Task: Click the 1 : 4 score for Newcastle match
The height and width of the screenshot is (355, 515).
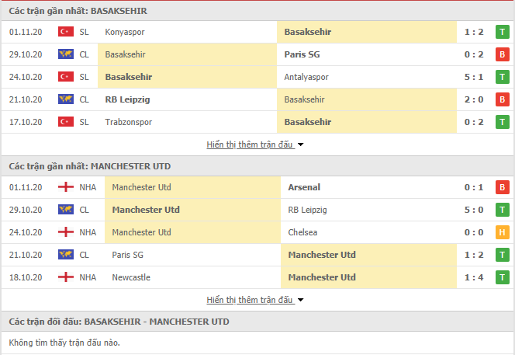Action: click(x=474, y=277)
